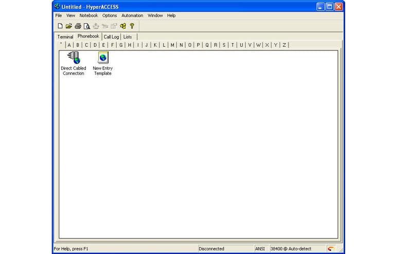Filter phonebook by letter I
395x254 pixels.
138,45
